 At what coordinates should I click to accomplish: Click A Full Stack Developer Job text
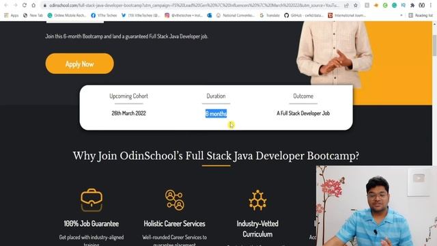pos(303,113)
